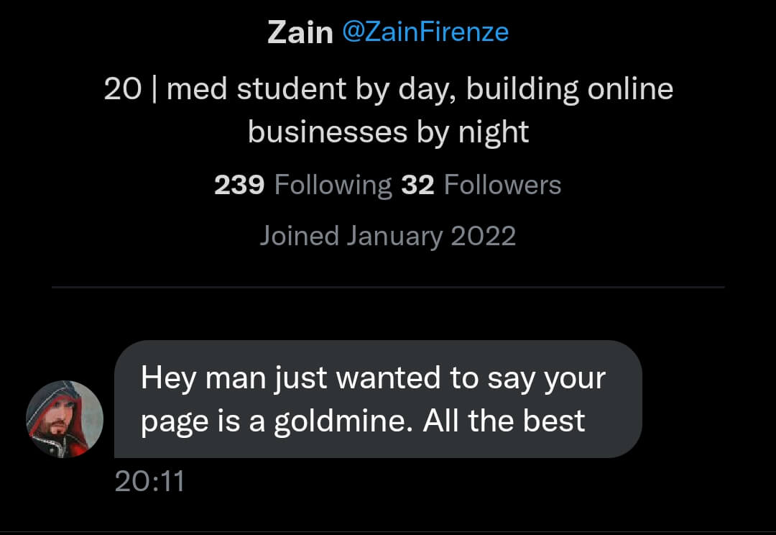
Task: Click the divider line below Joined January 2022
Action: 388,285
